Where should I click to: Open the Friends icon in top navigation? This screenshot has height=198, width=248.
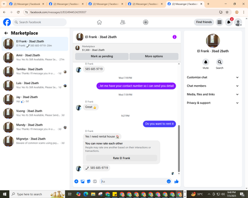point(123,22)
